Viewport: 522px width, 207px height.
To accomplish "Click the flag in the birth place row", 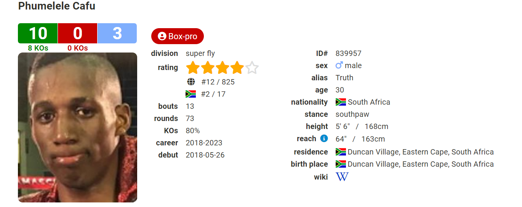I will click(341, 164).
